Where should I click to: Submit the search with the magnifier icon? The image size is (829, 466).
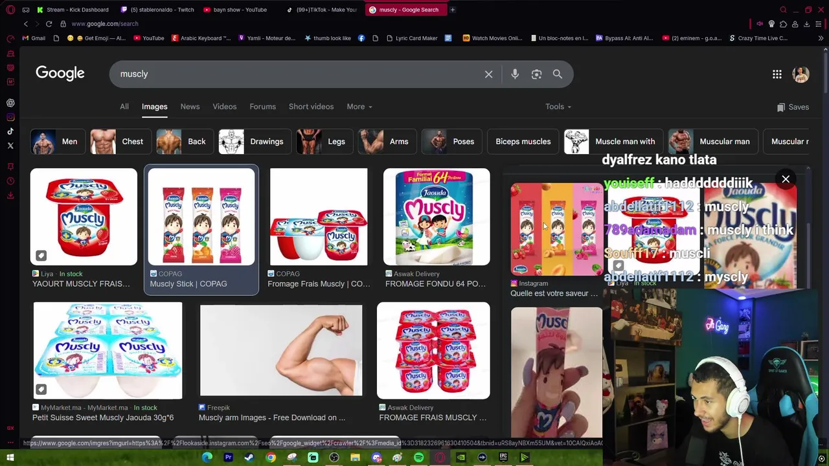(558, 74)
